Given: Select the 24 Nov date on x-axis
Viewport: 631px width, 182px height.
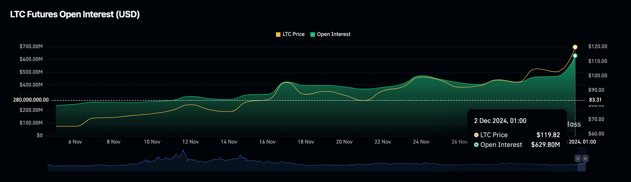Looking at the screenshot, I should tap(421, 142).
